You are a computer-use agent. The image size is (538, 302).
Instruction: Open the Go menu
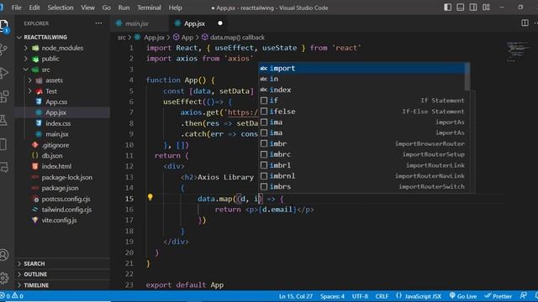coord(107,8)
